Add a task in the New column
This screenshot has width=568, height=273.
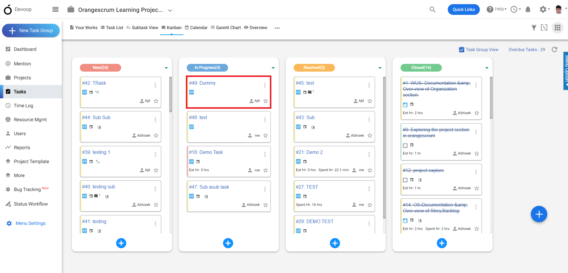click(x=121, y=243)
